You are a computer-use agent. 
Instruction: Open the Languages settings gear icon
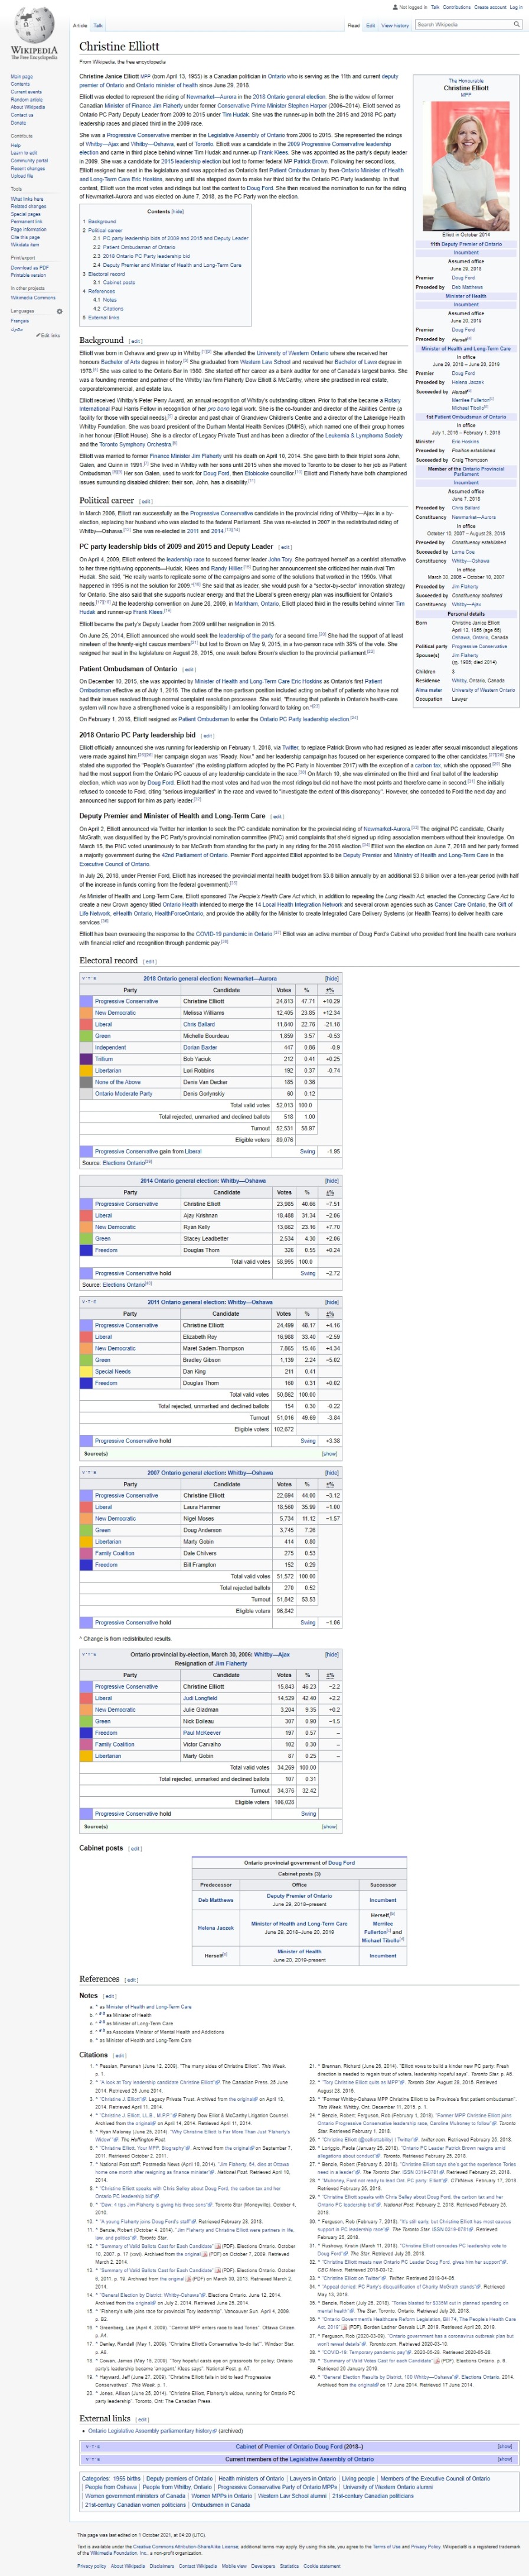pos(59,311)
